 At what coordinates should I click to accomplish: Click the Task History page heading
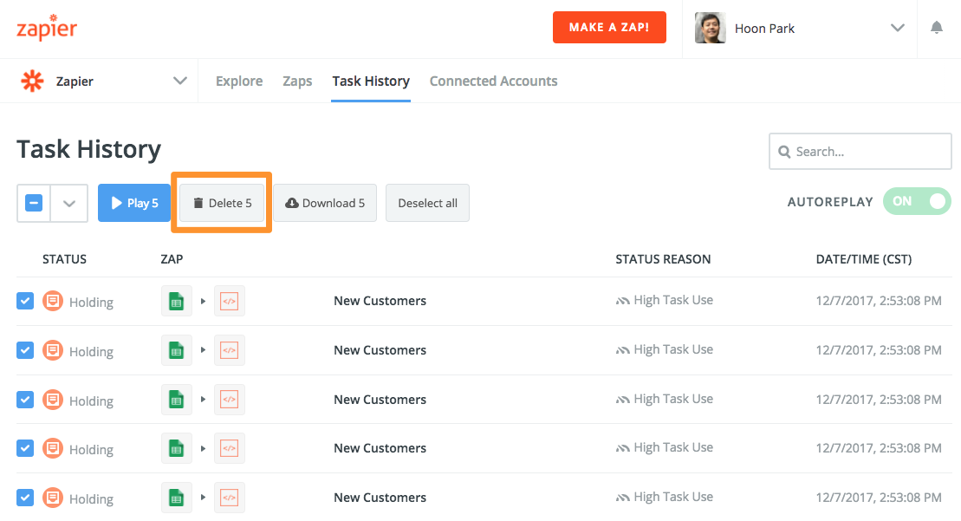coord(89,149)
